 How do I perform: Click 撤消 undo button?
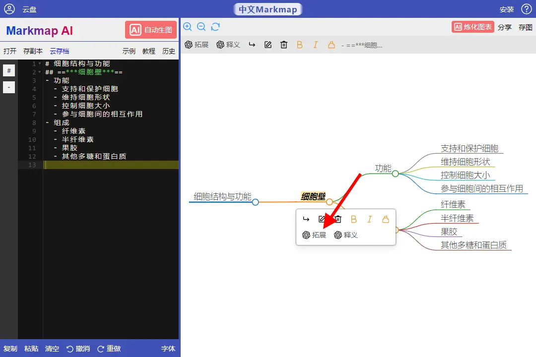coord(78,349)
